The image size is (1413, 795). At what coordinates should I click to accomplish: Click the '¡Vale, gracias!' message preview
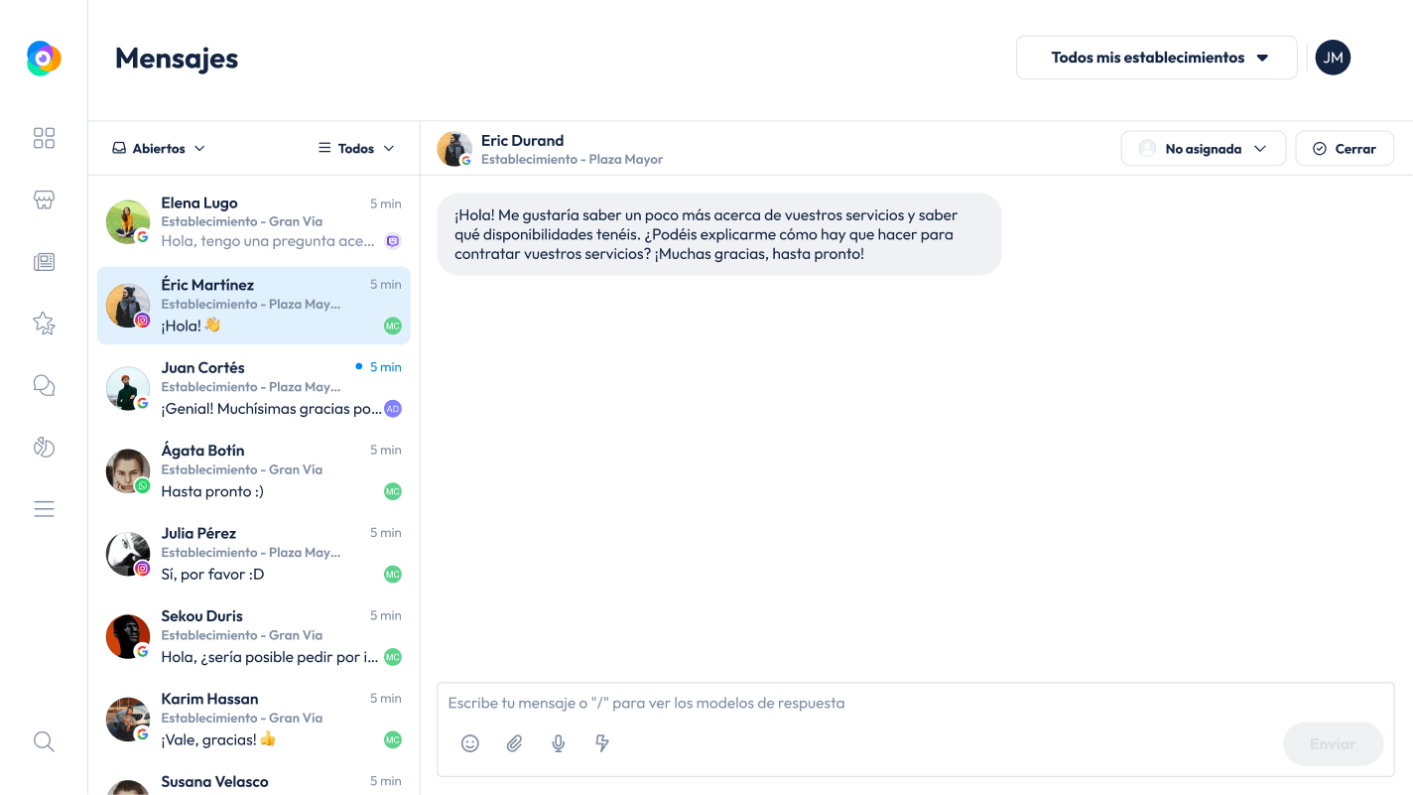click(x=218, y=739)
